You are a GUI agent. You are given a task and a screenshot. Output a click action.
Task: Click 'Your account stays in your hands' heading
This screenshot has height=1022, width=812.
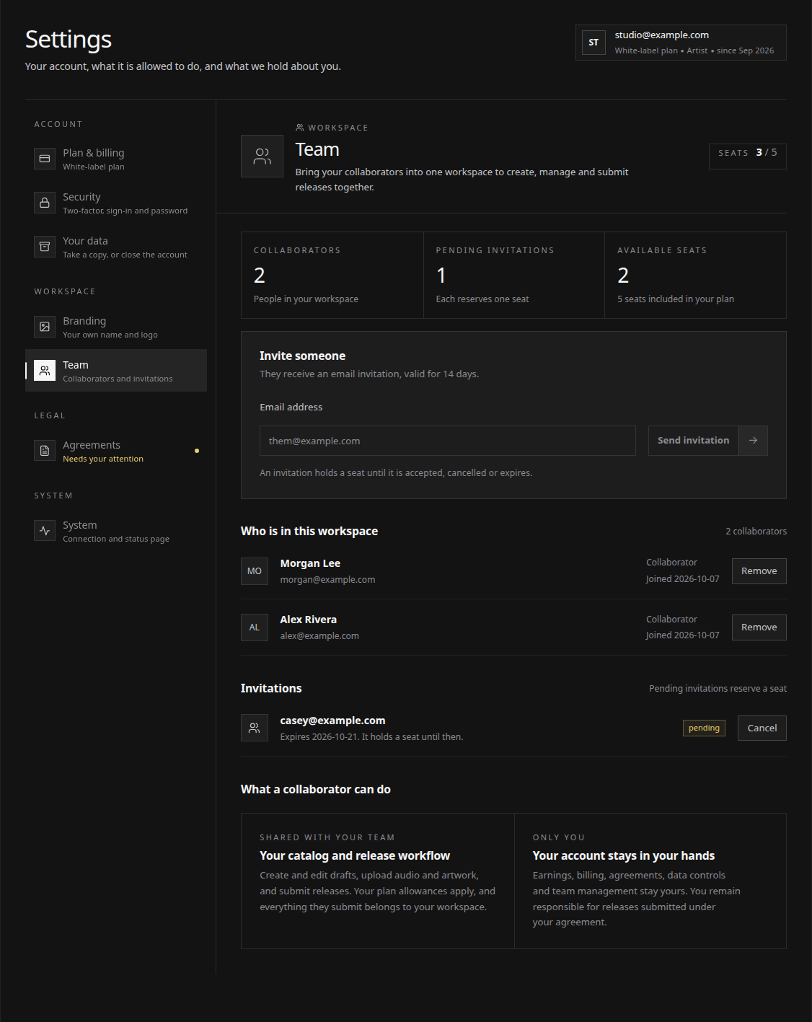(624, 856)
